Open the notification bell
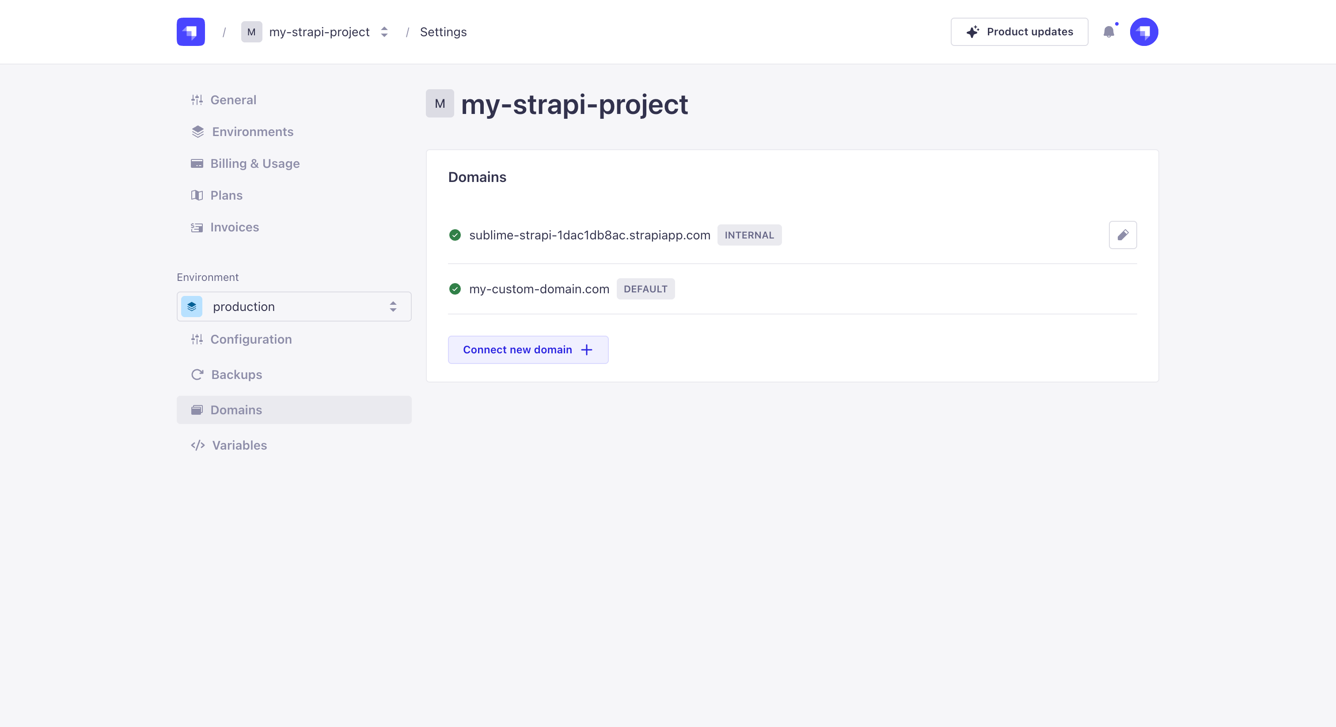The width and height of the screenshot is (1336, 727). point(1110,32)
